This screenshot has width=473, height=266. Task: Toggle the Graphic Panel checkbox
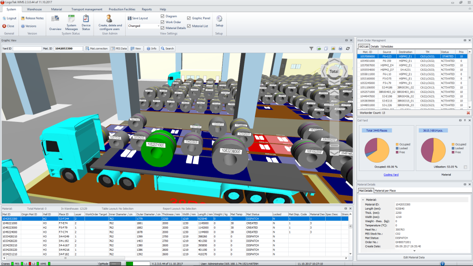point(188,18)
